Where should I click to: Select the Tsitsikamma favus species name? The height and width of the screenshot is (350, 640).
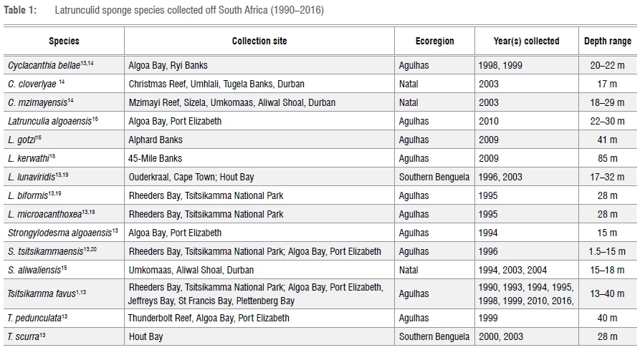[33, 294]
